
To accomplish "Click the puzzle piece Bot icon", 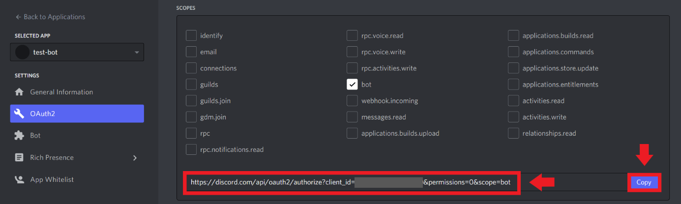I will 19,135.
